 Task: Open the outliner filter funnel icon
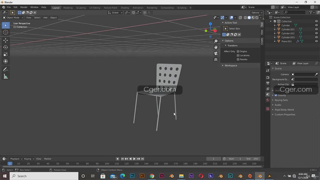(311, 12)
